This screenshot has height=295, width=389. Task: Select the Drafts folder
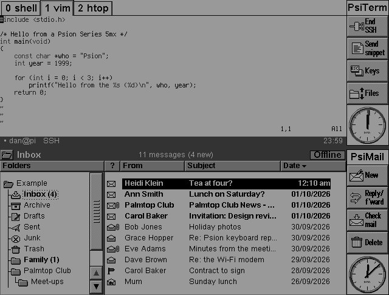click(x=34, y=216)
